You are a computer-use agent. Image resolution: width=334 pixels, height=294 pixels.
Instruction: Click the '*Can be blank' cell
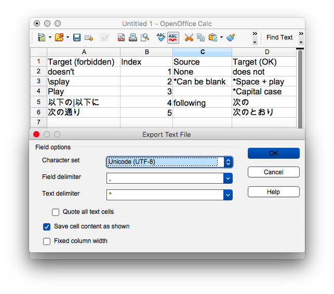(x=203, y=82)
